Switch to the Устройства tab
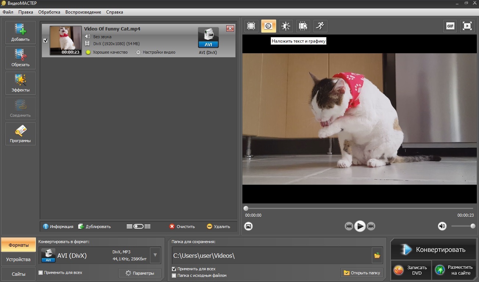 (18, 260)
